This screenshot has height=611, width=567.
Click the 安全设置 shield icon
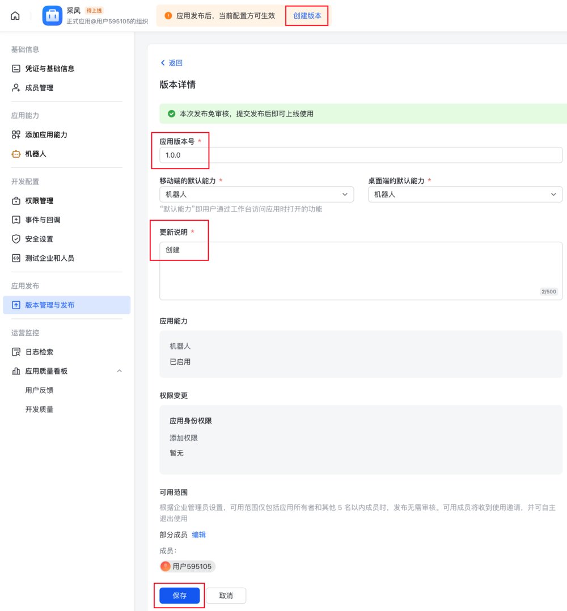click(x=16, y=239)
